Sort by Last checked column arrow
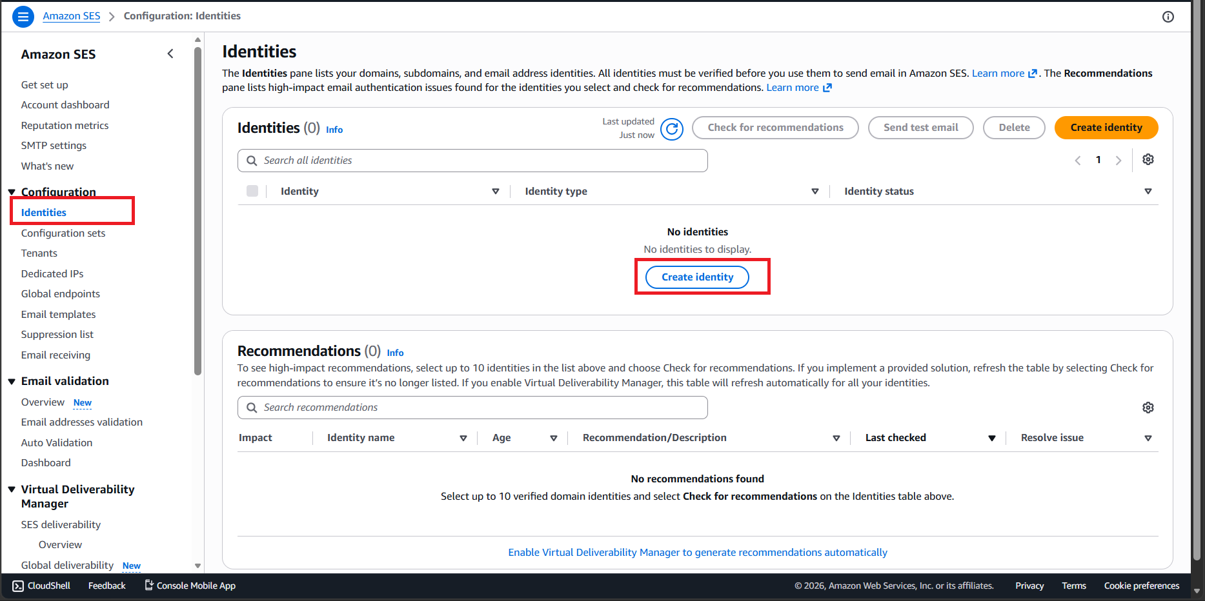Screen dimensions: 1205x601 [x=992, y=438]
